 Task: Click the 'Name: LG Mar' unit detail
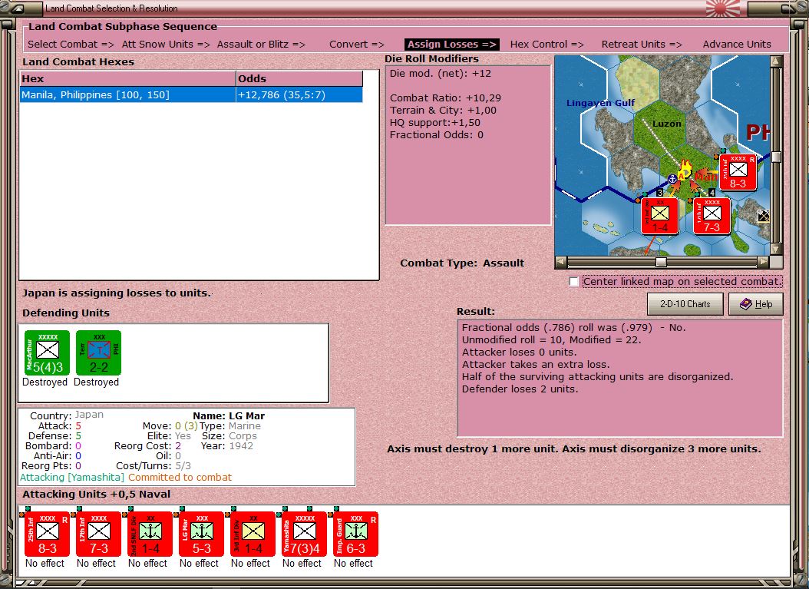(x=229, y=416)
